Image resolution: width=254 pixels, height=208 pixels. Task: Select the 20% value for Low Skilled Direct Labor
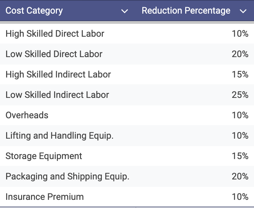240,54
